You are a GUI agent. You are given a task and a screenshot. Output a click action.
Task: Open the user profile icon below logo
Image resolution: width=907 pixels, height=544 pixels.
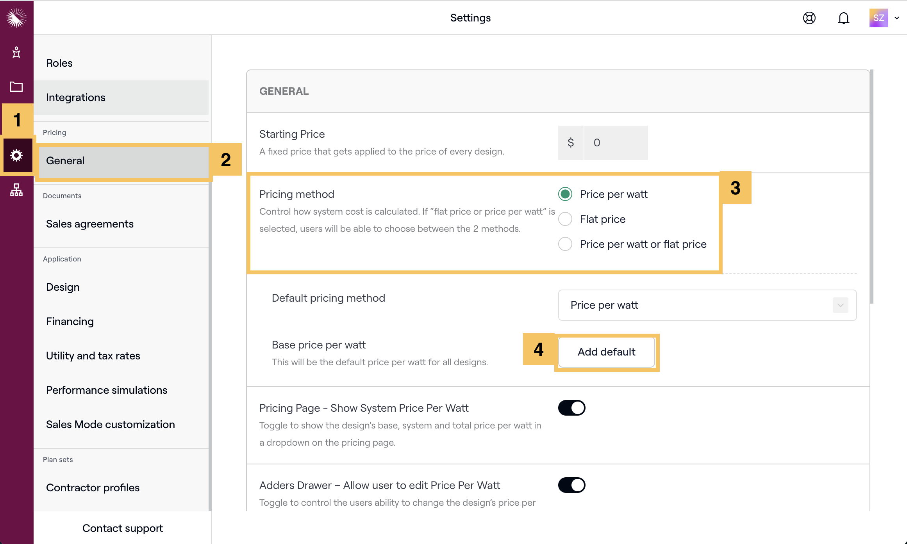[16, 53]
